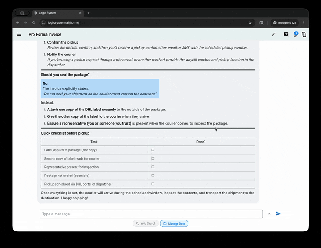Click the Manage Docs button

point(174,224)
